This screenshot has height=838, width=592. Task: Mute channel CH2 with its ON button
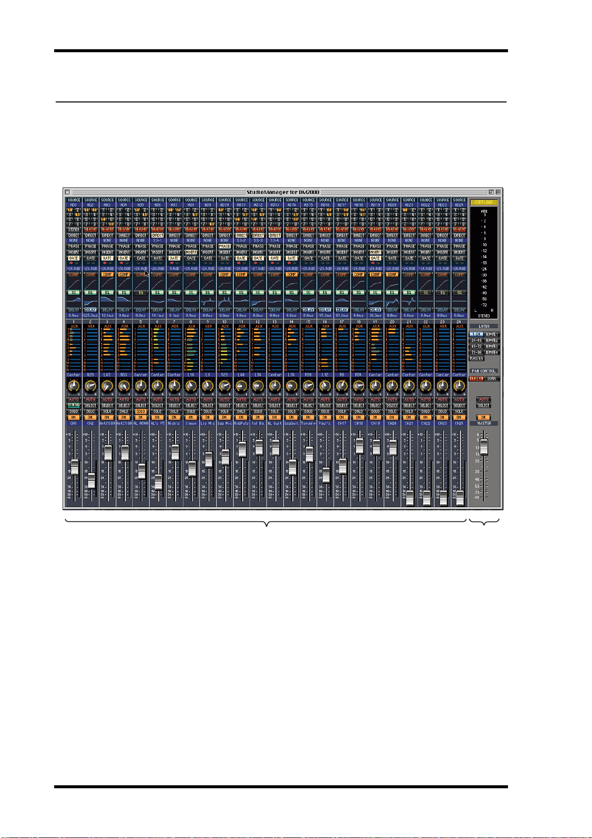click(x=90, y=417)
